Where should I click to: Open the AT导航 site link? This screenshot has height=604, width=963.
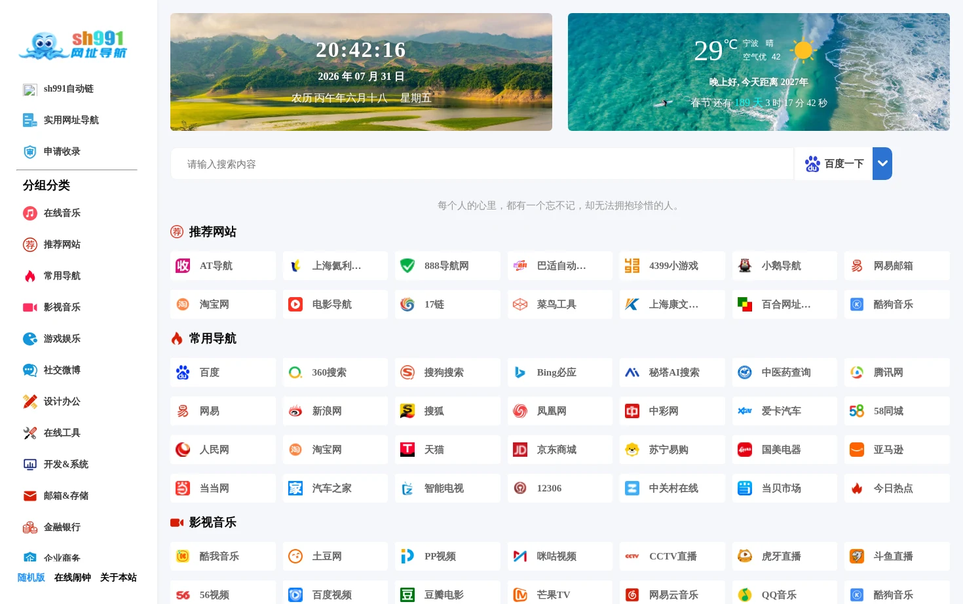(x=223, y=266)
